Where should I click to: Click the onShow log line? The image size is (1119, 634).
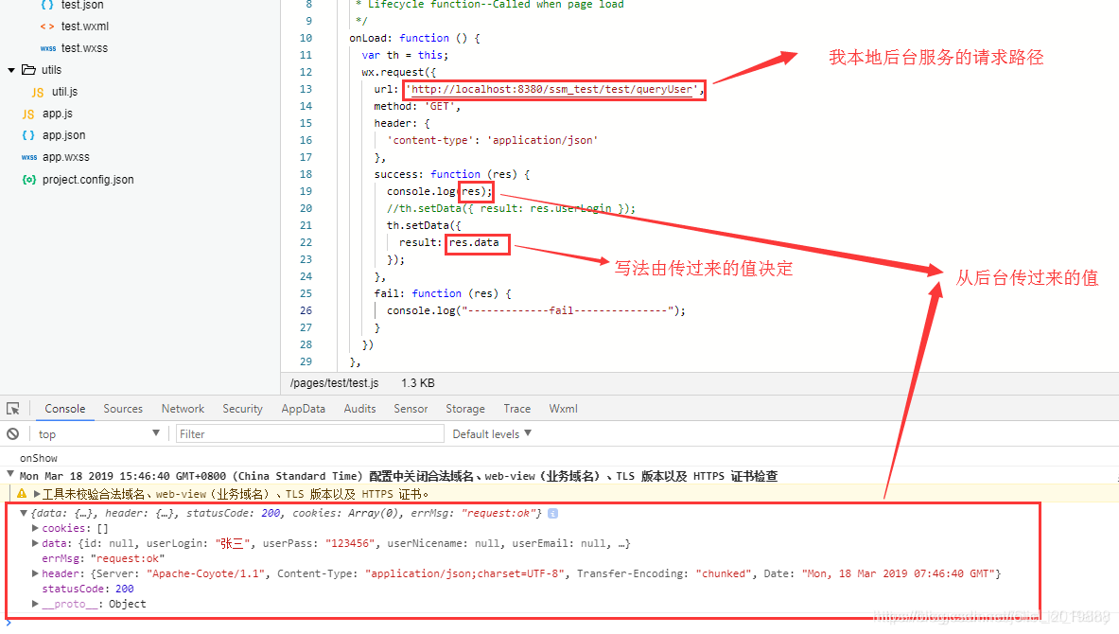(x=39, y=458)
